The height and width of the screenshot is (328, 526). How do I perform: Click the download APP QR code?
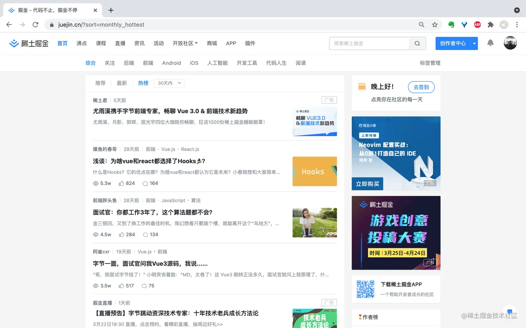click(366, 289)
